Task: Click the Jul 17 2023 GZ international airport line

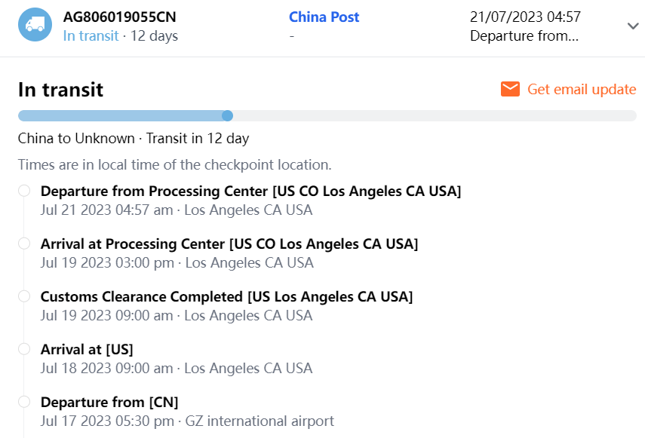Action: 187,421
